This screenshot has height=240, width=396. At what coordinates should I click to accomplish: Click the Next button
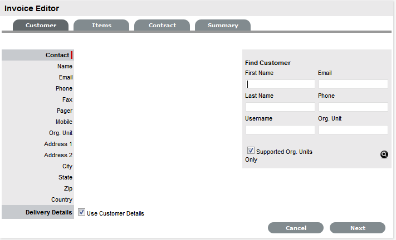358,228
